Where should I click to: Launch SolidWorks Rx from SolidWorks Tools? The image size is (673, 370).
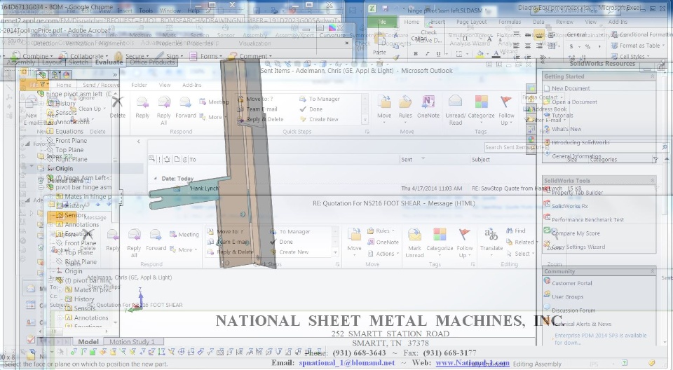click(566, 206)
